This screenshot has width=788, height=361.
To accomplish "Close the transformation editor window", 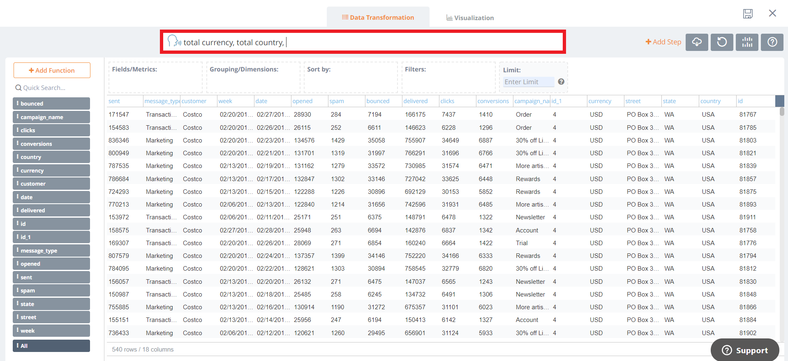I will [x=772, y=13].
